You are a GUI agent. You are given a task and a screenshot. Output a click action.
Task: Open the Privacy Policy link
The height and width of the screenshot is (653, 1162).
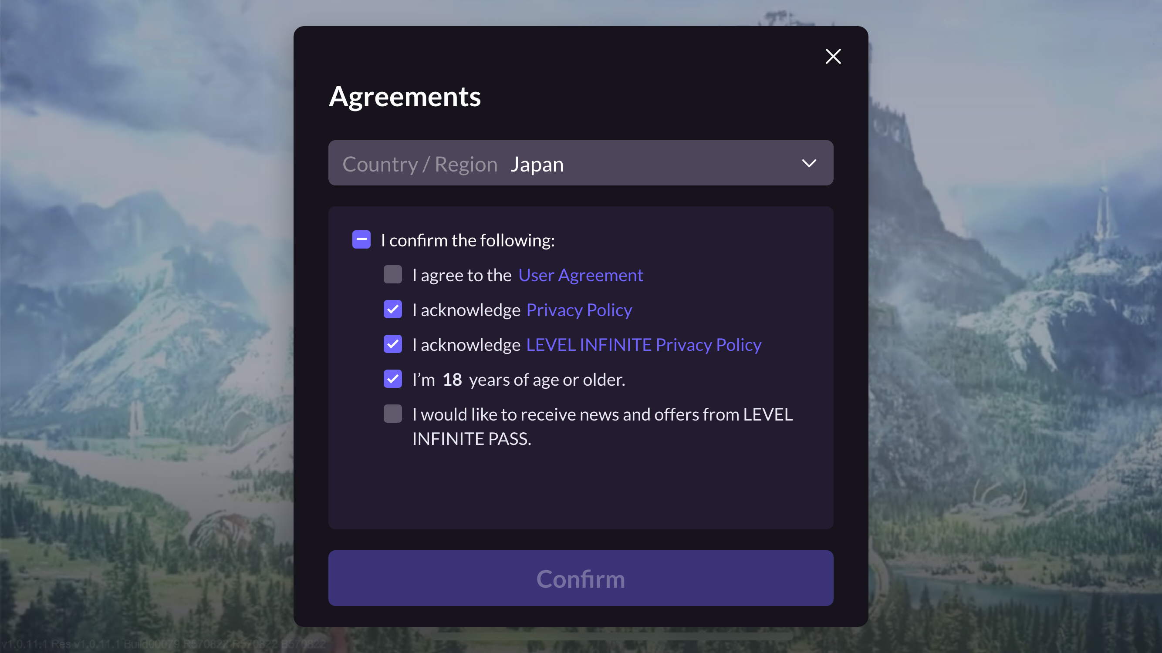[579, 309]
